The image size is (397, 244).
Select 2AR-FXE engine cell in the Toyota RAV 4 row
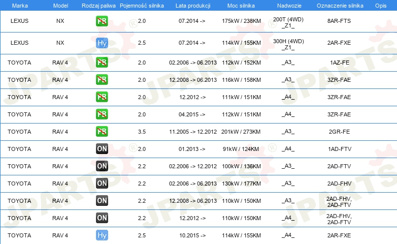(339, 235)
